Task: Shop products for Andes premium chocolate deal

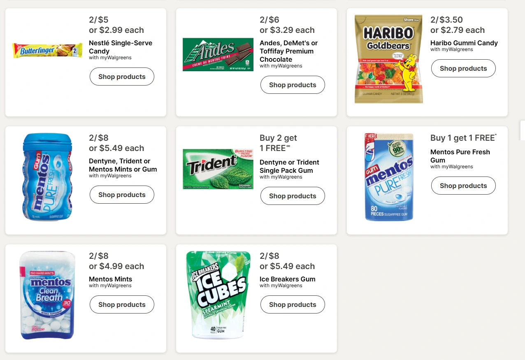Action: click(x=293, y=85)
